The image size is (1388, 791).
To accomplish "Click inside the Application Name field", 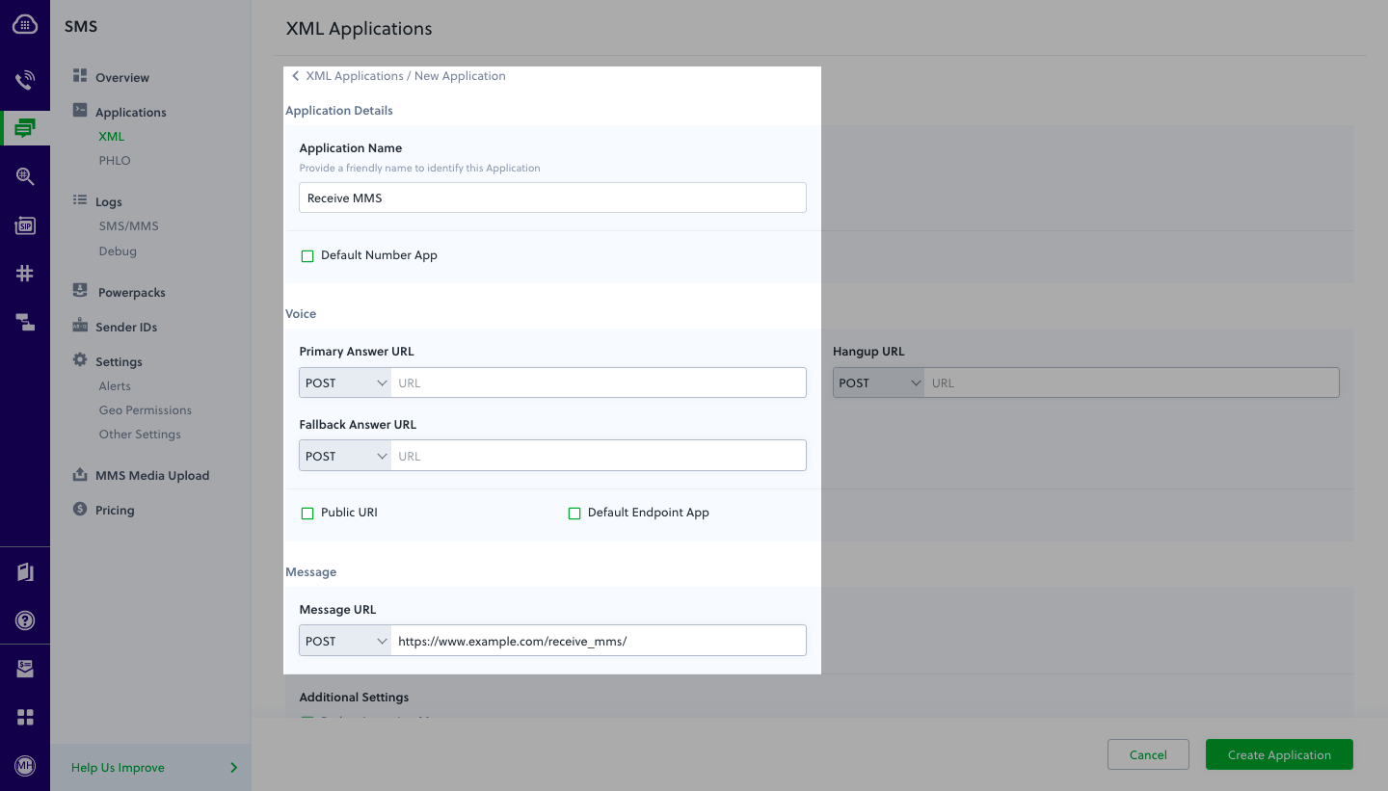I will tap(551, 198).
